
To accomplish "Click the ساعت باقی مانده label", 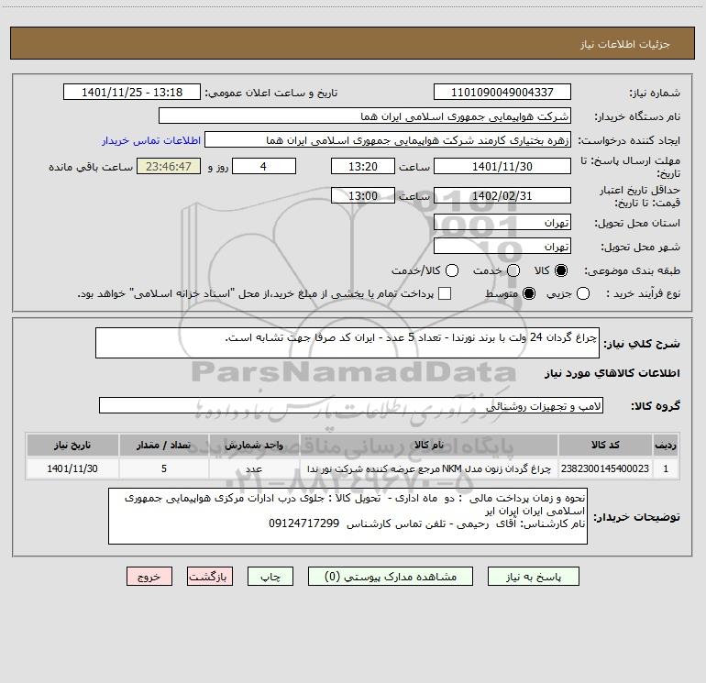I will 91,167.
